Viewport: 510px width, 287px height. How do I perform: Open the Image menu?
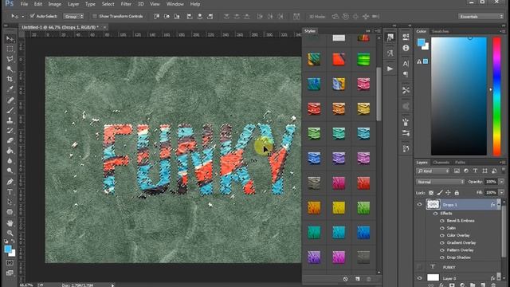pyautogui.click(x=55, y=4)
